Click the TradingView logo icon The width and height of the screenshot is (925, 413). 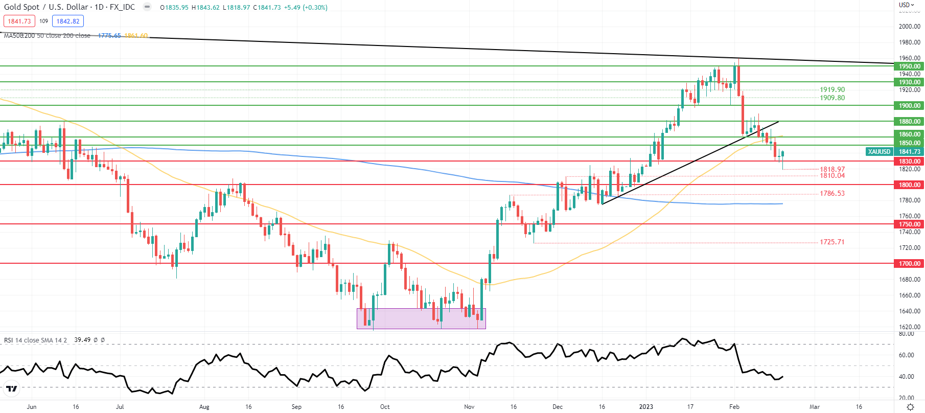click(x=11, y=389)
